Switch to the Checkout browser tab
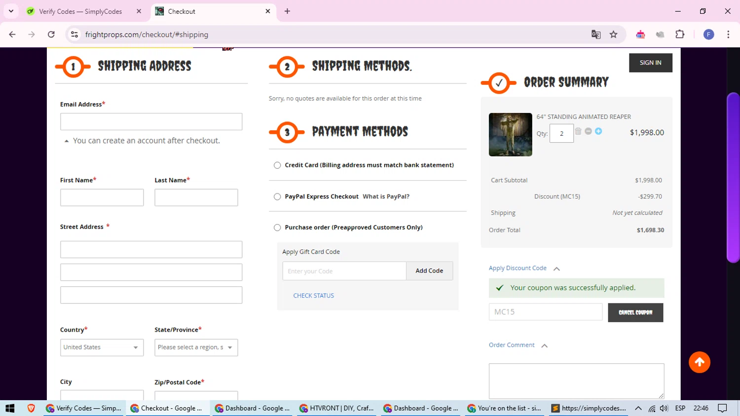Image resolution: width=740 pixels, height=416 pixels. (214, 11)
